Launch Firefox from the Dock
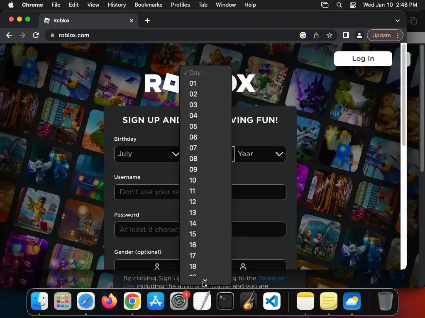Image resolution: width=425 pixels, height=318 pixels. point(109,301)
